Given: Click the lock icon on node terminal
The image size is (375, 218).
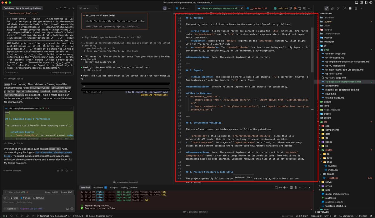Looking at the screenshot, I should pos(165,8).
